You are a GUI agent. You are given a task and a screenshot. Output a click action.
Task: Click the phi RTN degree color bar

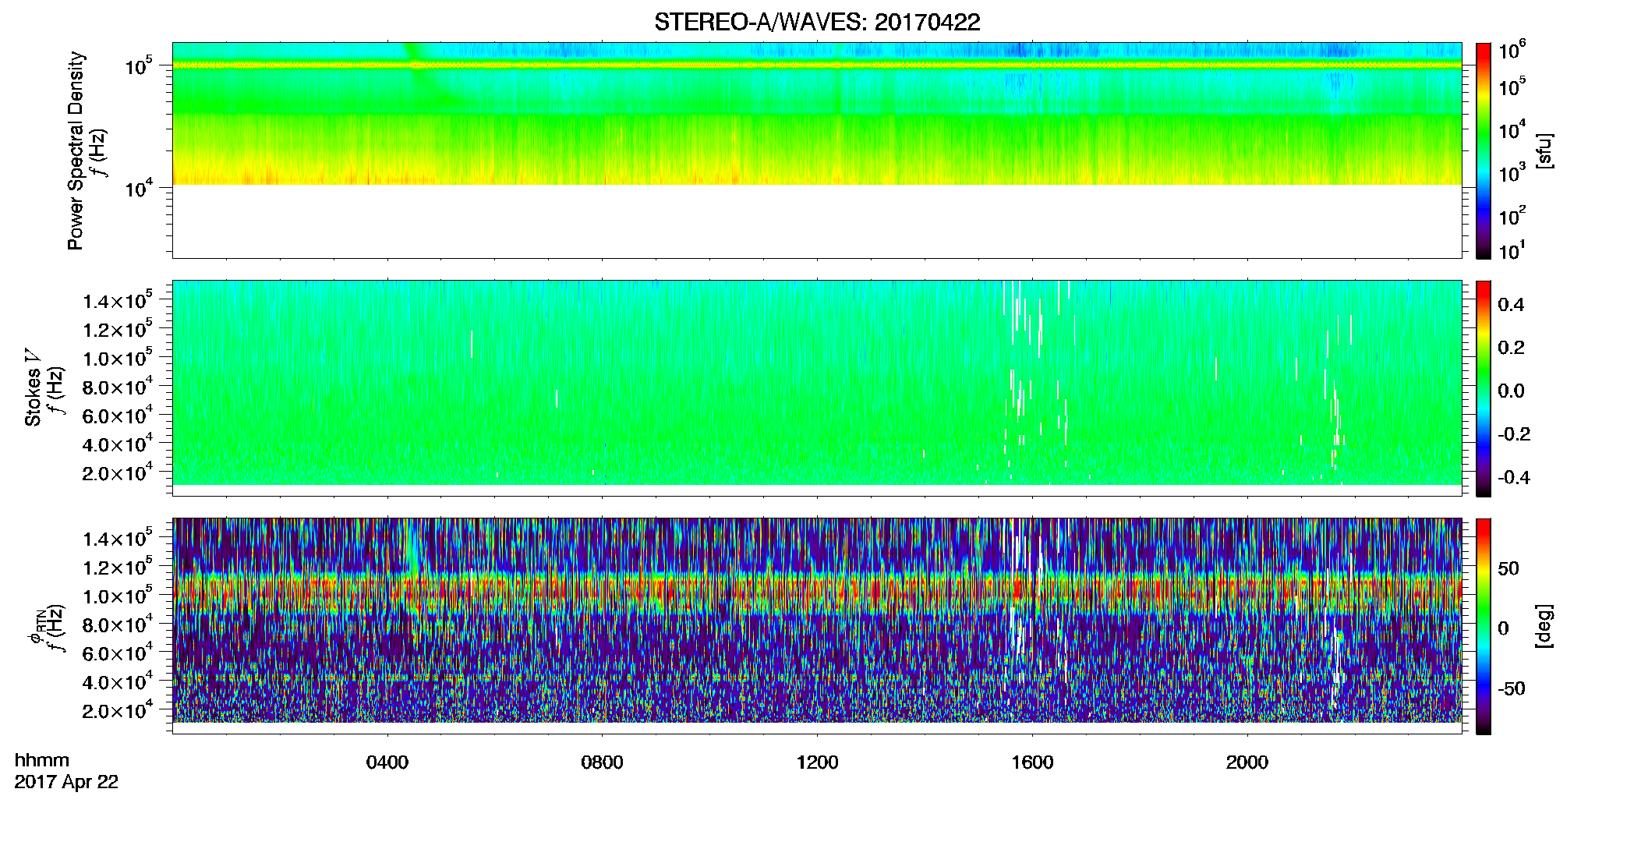(x=1484, y=626)
